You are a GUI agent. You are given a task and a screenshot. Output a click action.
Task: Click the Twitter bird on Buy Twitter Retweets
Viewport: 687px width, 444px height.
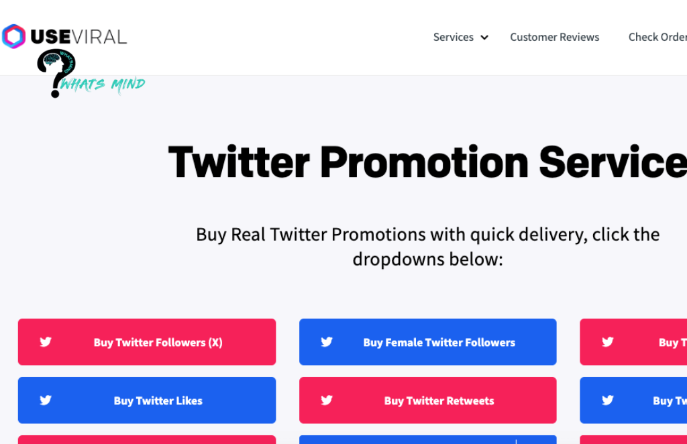tap(327, 400)
